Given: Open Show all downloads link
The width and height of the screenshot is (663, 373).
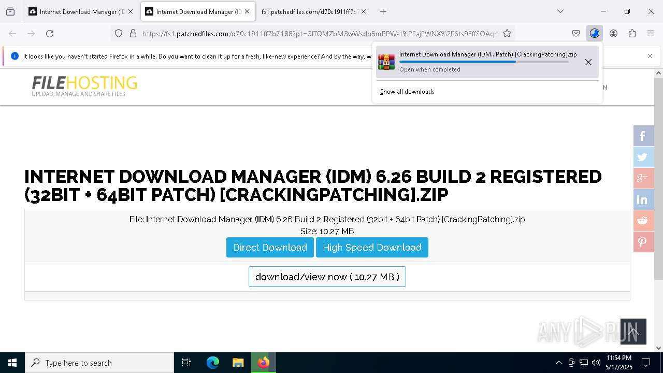Looking at the screenshot, I should pos(407,92).
